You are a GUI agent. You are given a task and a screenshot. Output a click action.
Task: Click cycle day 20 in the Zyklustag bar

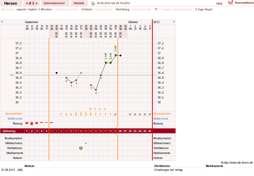120,131
